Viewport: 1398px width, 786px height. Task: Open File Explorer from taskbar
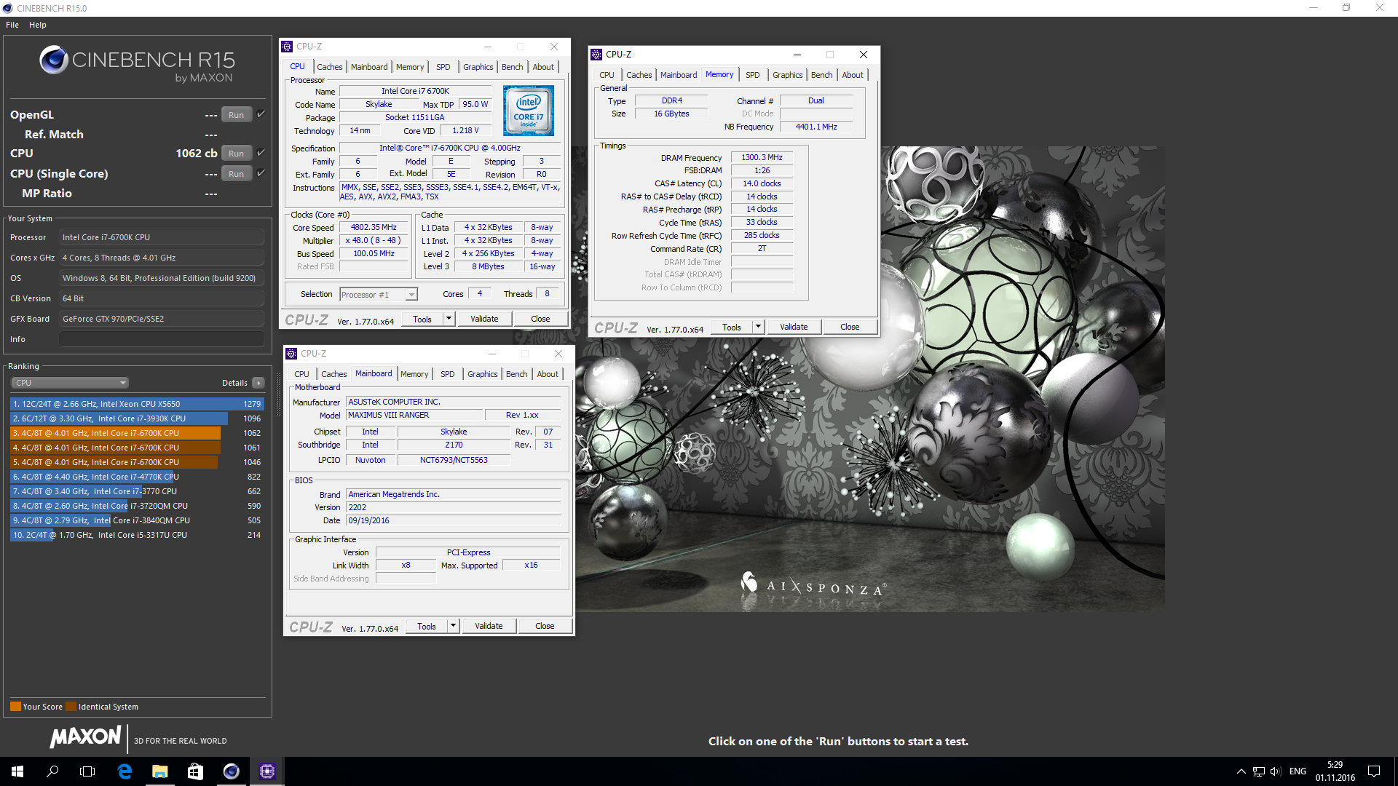[159, 771]
